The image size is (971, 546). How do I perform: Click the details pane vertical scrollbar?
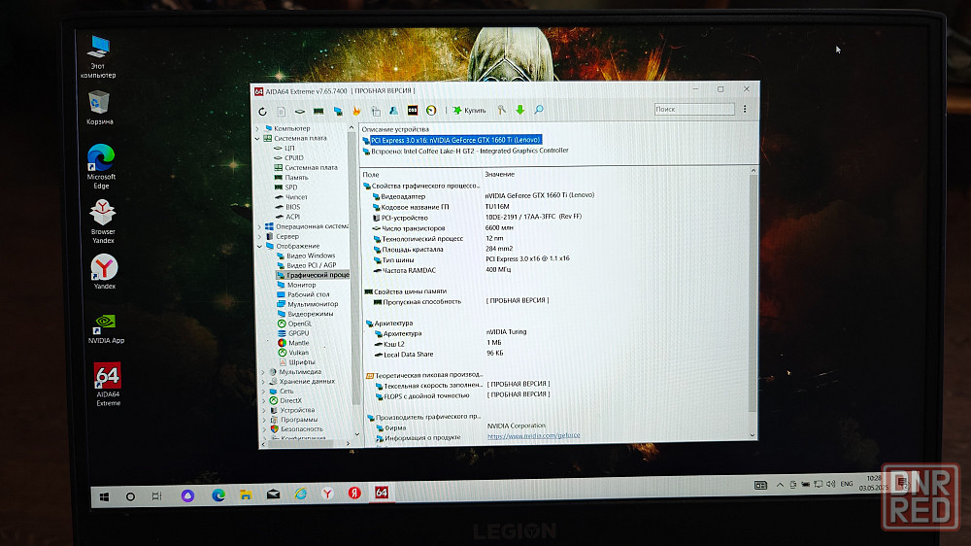click(x=753, y=302)
